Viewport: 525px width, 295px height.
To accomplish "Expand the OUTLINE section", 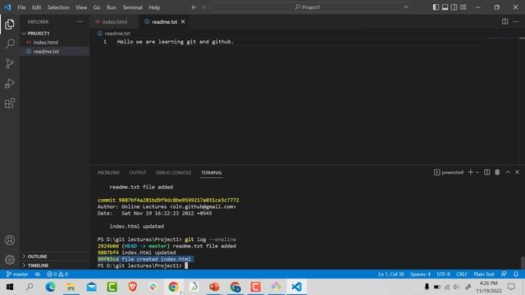I will point(37,256).
